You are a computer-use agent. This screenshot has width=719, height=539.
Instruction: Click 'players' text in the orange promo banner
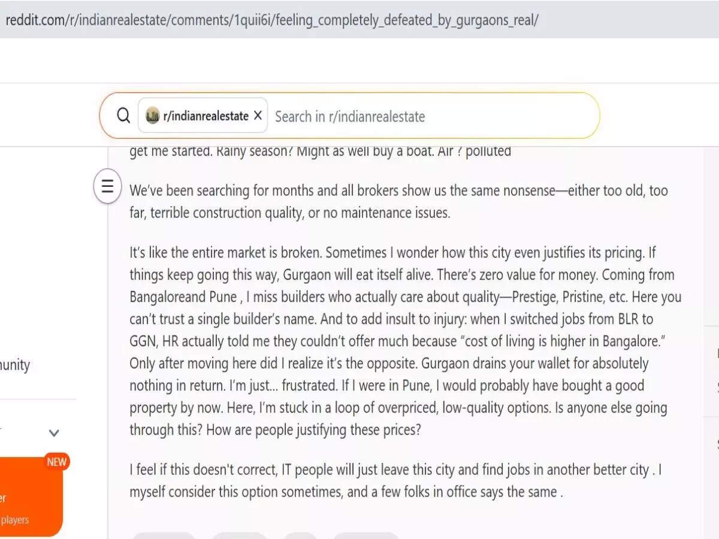coord(14,520)
